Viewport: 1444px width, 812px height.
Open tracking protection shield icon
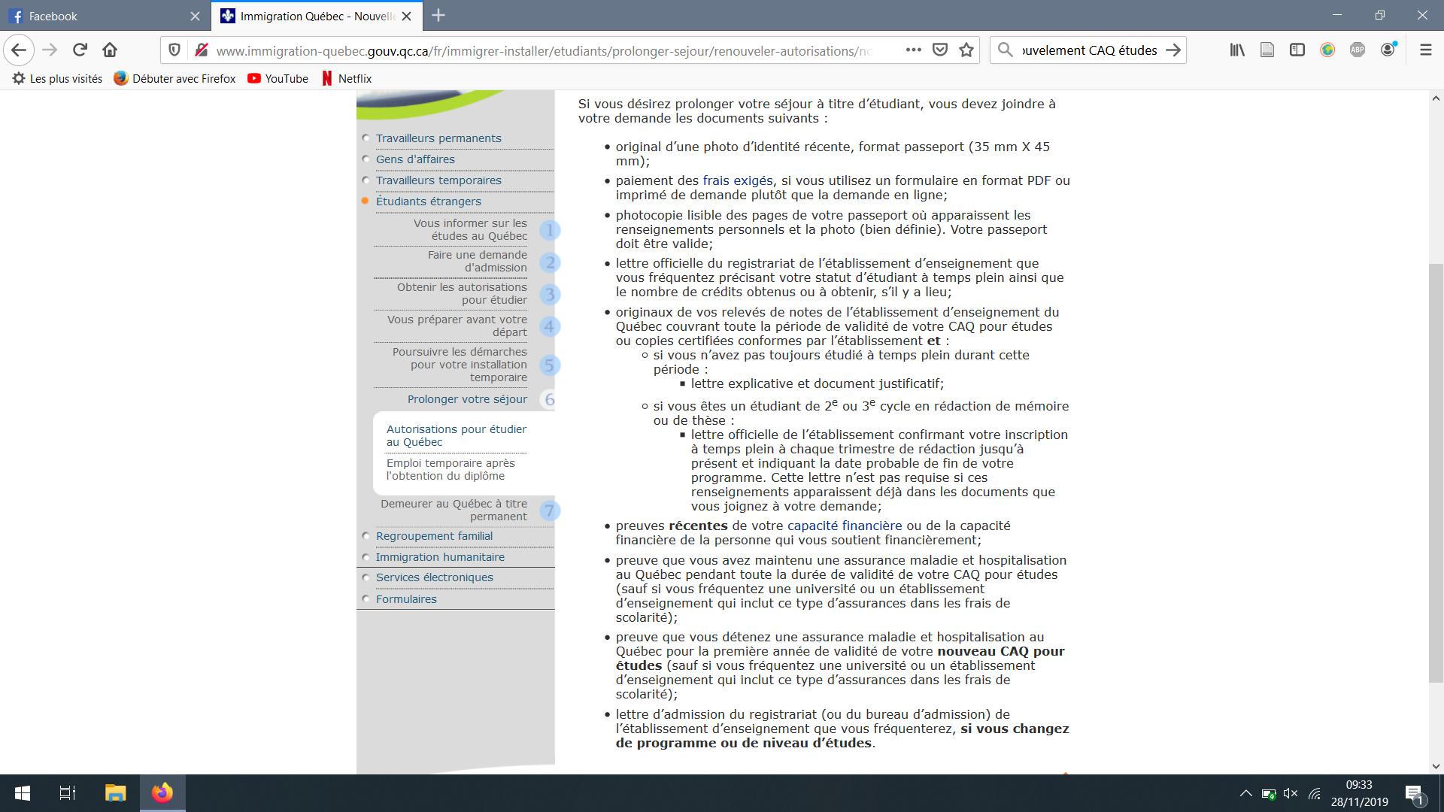coord(174,50)
